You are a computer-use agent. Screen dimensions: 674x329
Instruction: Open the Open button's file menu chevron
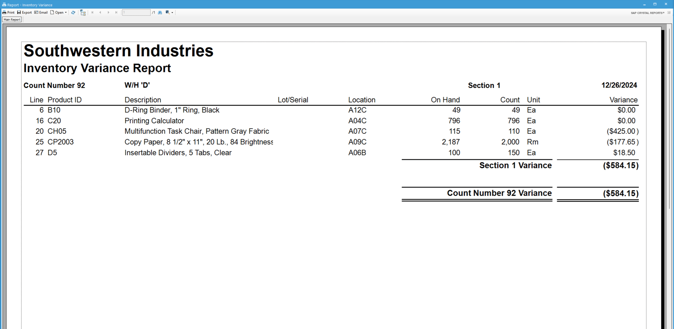(65, 12)
